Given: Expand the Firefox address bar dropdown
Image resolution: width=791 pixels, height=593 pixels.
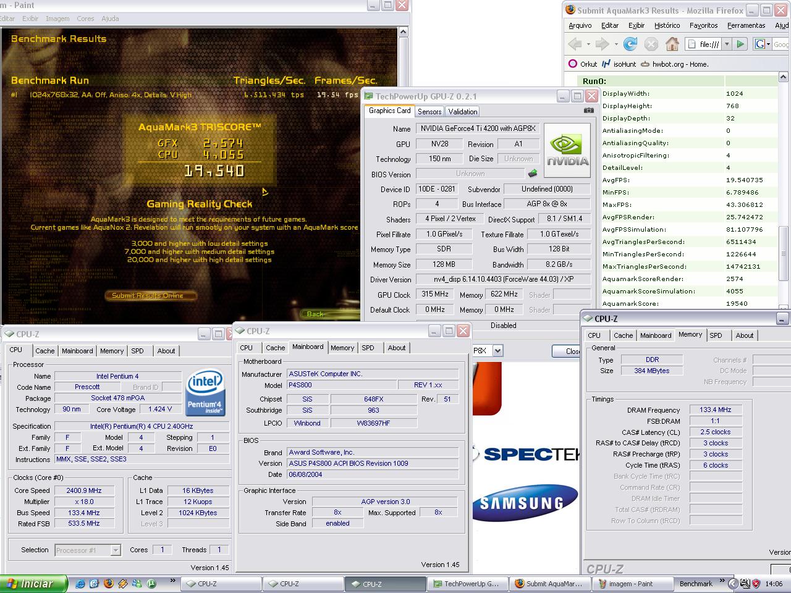Looking at the screenshot, I should (727, 44).
